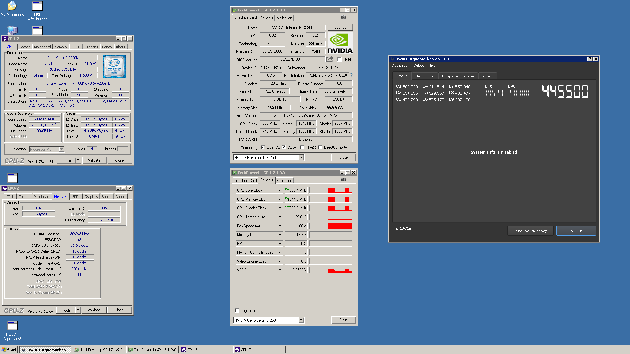Click the VDDC sensor graph
Viewport: 630px width, 354px height.
(x=330, y=270)
